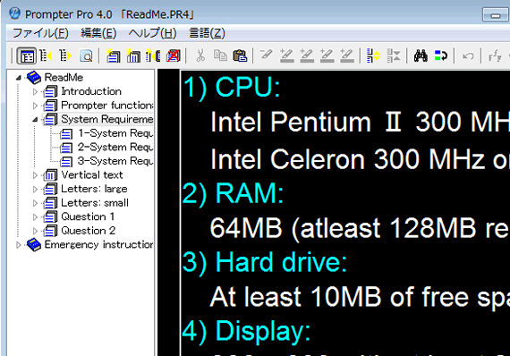This screenshot has height=356, width=510.
Task: Click the 'At least 10MB of free' line
Action: coord(360,297)
